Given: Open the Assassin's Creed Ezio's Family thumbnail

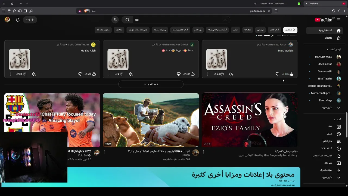Looking at the screenshot, I should click(250, 120).
